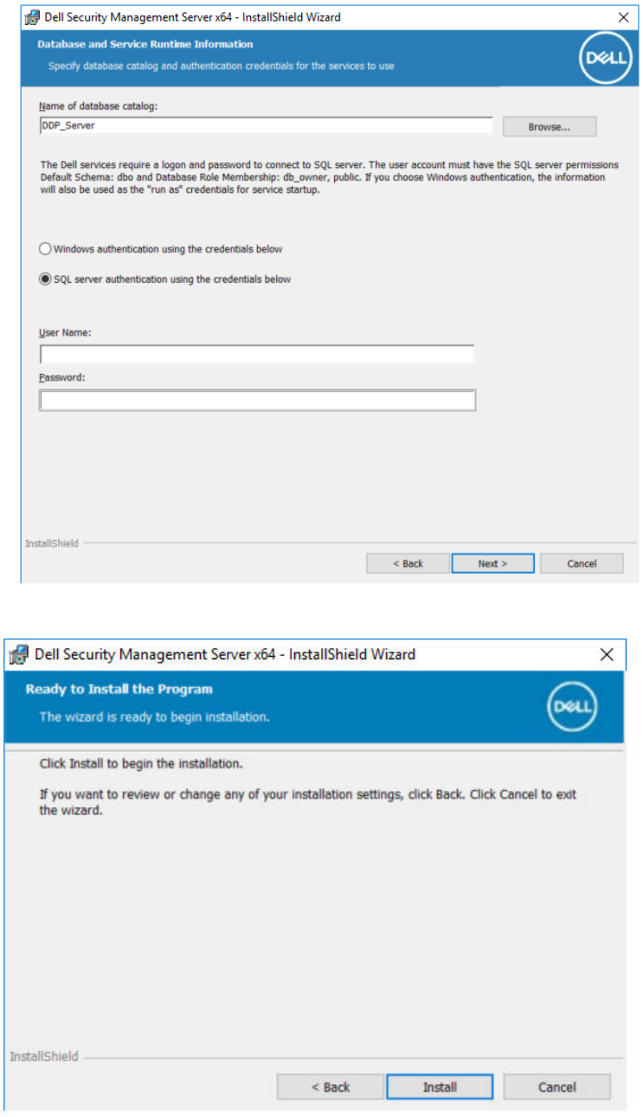This screenshot has width=643, height=1117.
Task: Go Back from the Ready to Install page
Action: point(331,1087)
